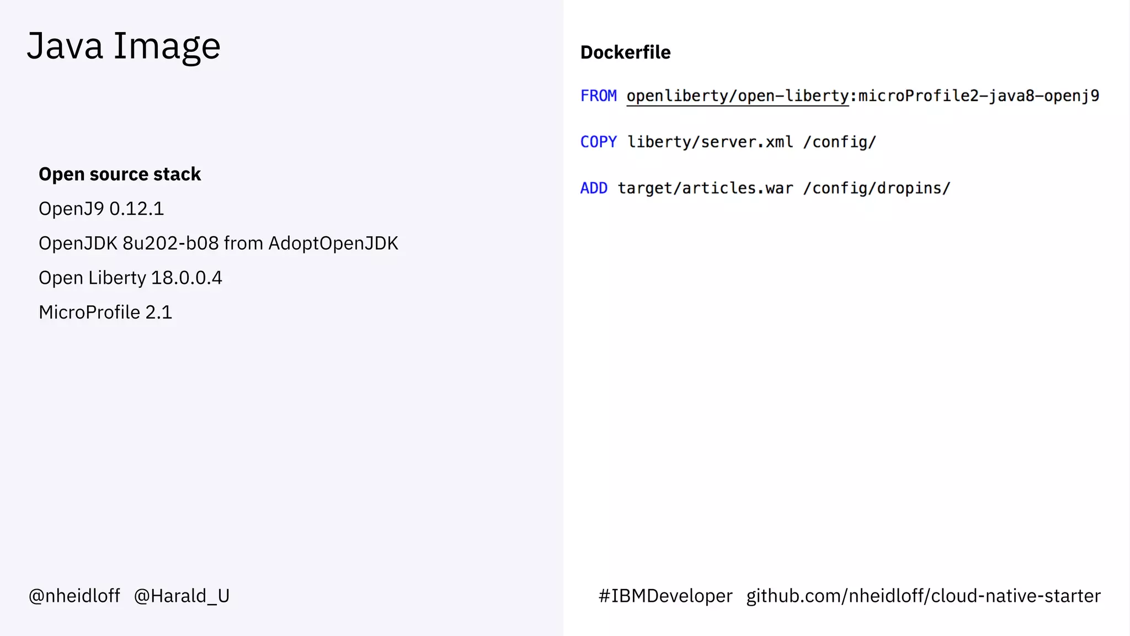Select 'target/articles.war' path text
The height and width of the screenshot is (636, 1130).
(705, 189)
